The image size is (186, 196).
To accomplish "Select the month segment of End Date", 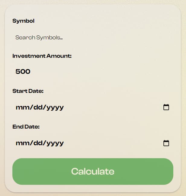I will click(x=22, y=143).
